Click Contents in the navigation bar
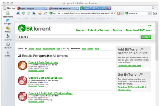Screen dimensions: 160x106 click(34, 18)
